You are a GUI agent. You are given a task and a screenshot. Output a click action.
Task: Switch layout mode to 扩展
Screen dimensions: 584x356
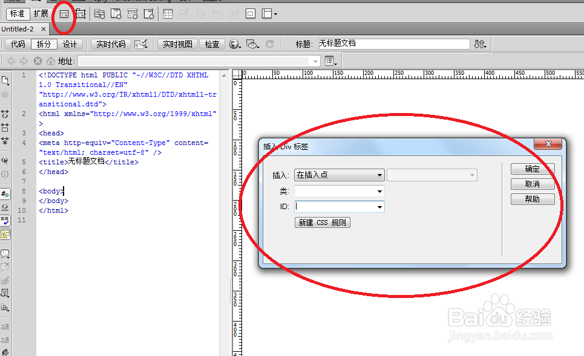[41, 14]
